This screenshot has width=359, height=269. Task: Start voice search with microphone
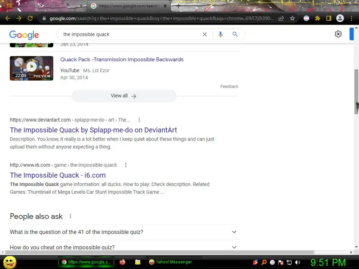click(220, 34)
